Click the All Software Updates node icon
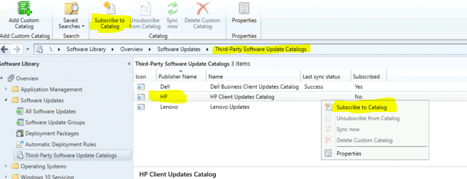 click(x=20, y=112)
